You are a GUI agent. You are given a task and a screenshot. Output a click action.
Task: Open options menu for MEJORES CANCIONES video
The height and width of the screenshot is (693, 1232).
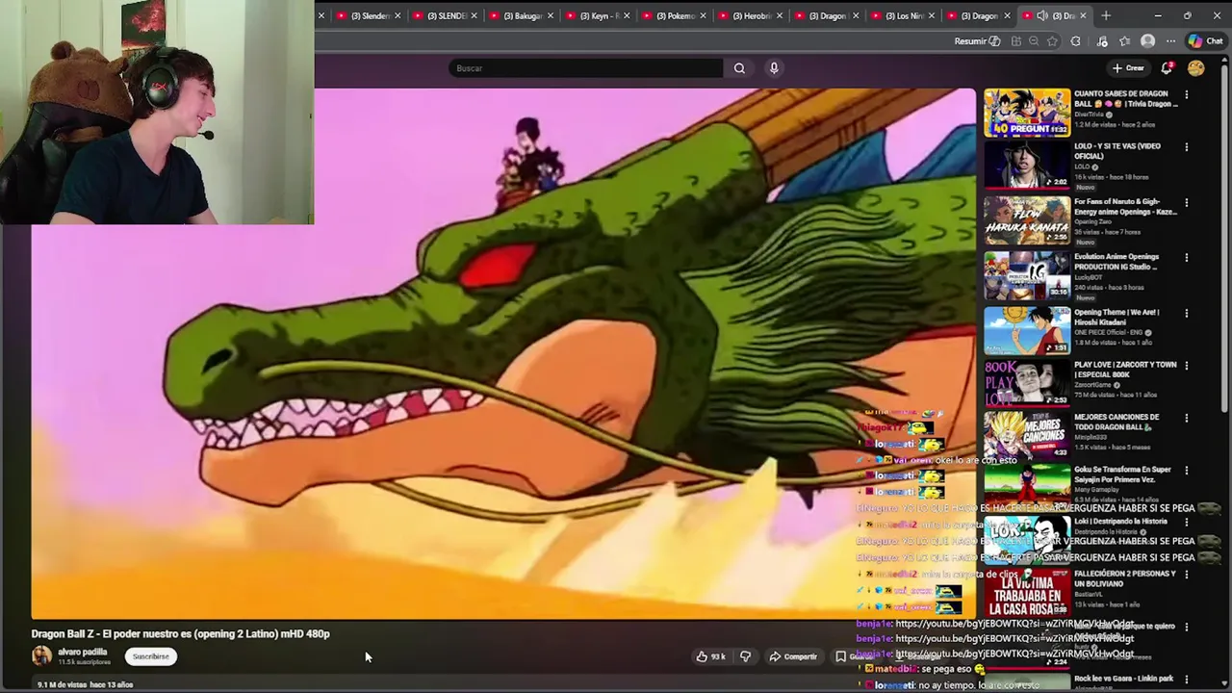tap(1186, 419)
